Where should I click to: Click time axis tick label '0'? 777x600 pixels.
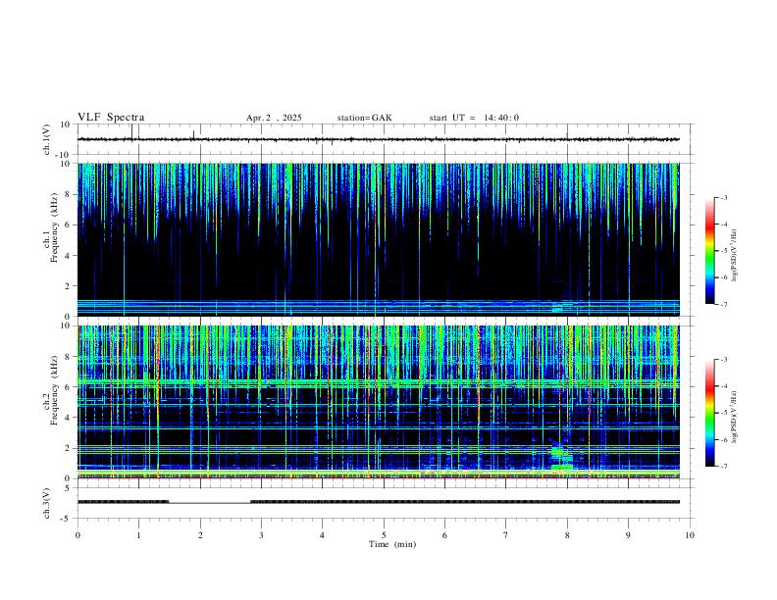pyautogui.click(x=78, y=535)
